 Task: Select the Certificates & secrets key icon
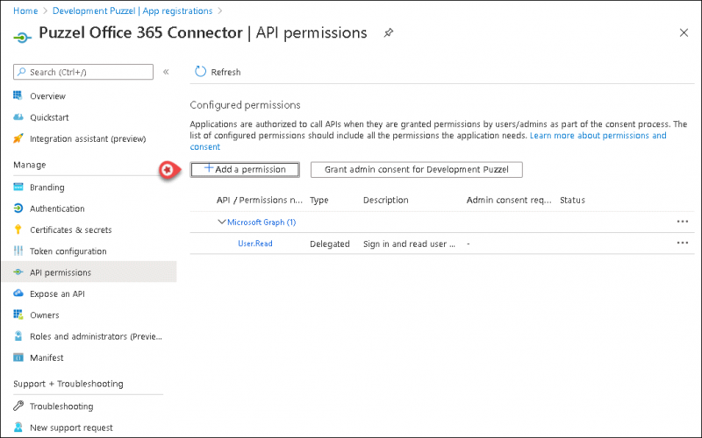pyautogui.click(x=19, y=230)
